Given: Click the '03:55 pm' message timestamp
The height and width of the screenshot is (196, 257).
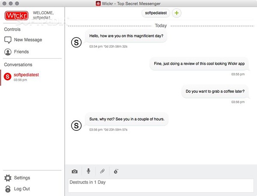Looking at the screenshot, I should (238, 74).
